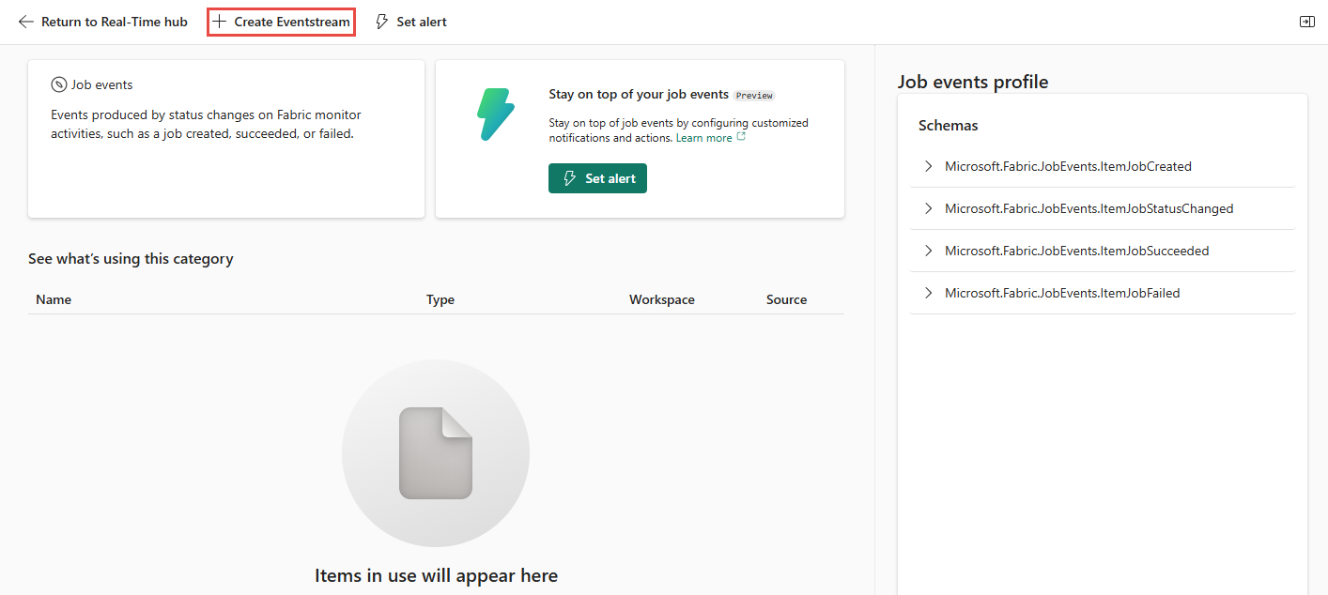Return to Real-Time hub

(x=114, y=22)
